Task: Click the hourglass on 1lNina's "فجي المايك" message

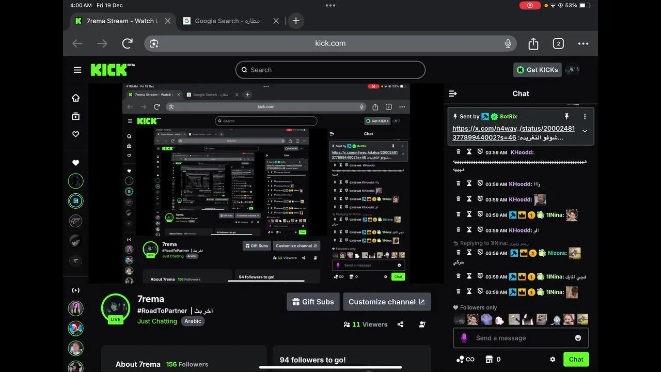Action: point(469,276)
